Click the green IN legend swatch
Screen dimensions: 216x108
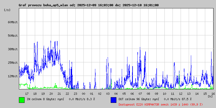pos(22,100)
